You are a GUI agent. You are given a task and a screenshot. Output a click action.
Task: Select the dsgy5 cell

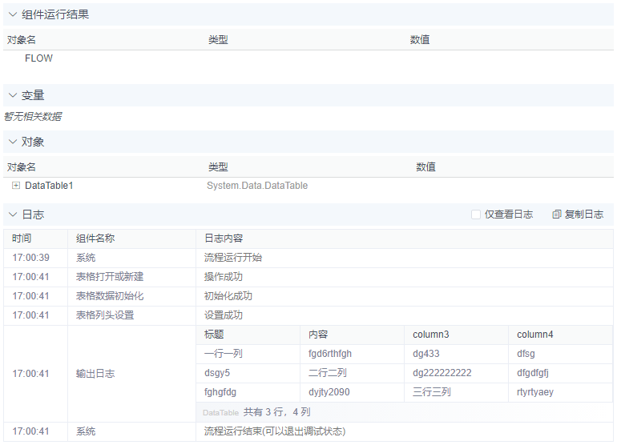217,373
